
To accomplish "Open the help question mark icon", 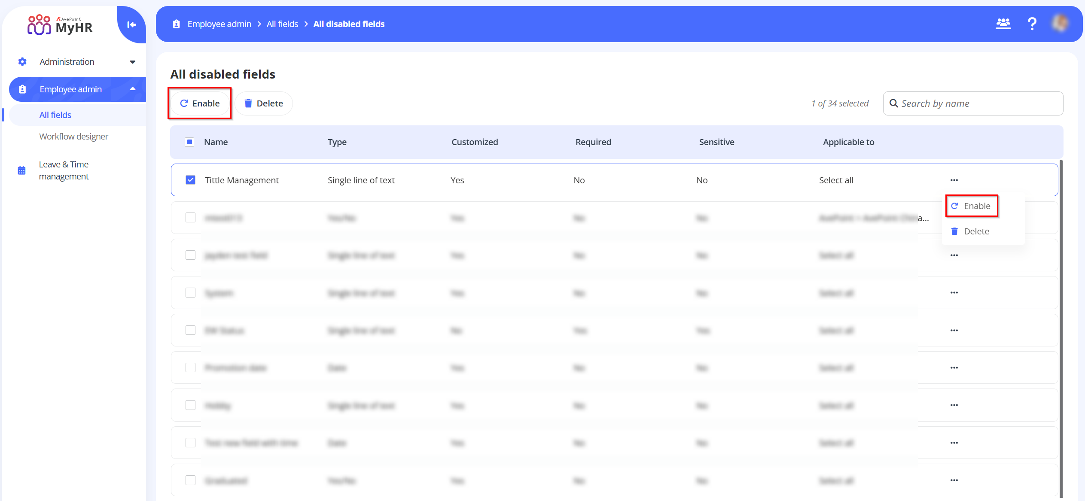I will (x=1033, y=24).
